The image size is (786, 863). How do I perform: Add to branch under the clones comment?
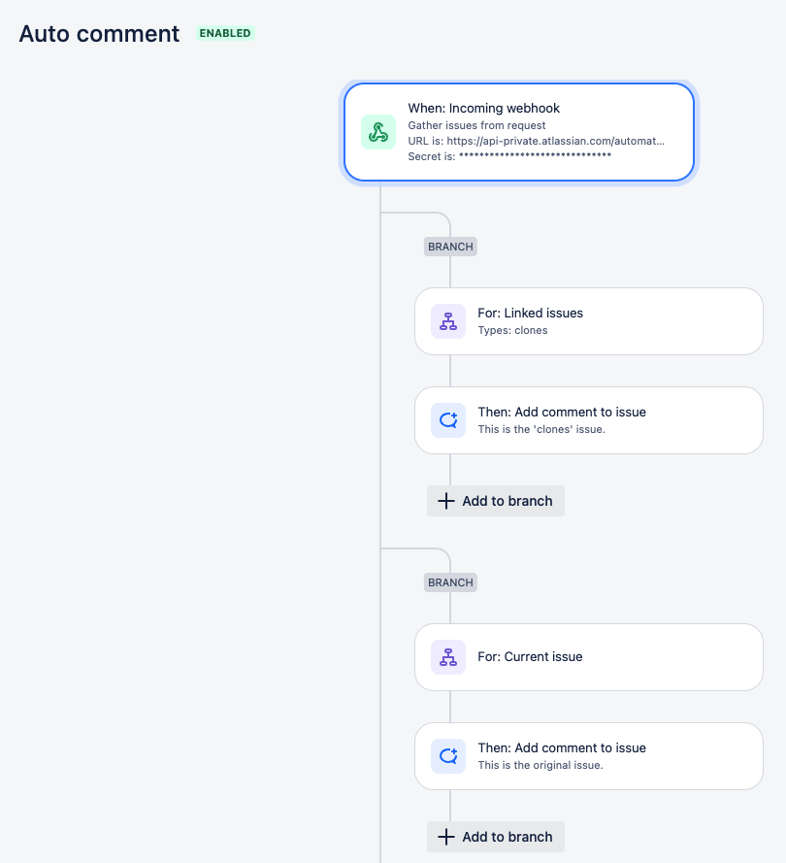496,501
